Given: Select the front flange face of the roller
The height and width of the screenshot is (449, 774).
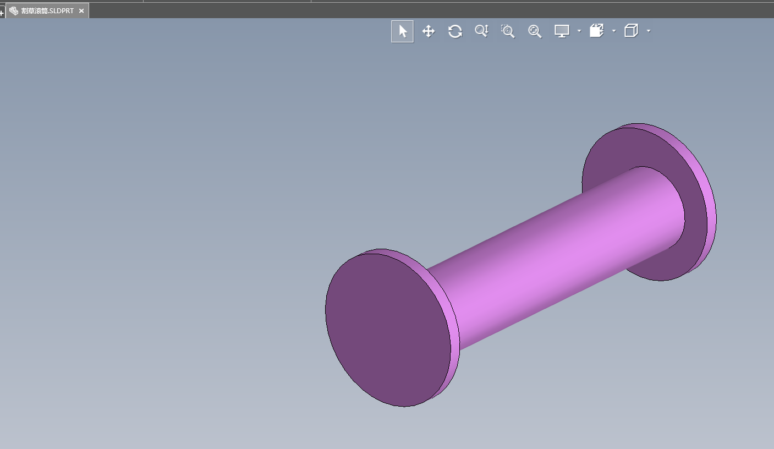Looking at the screenshot, I should pyautogui.click(x=388, y=330).
